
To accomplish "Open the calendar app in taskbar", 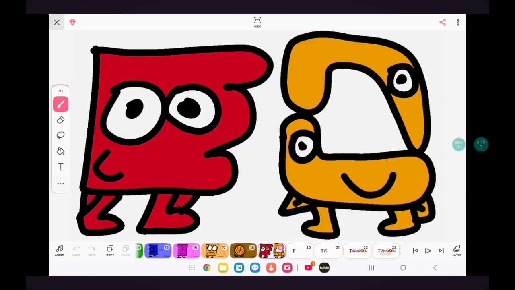I will coord(239,268).
